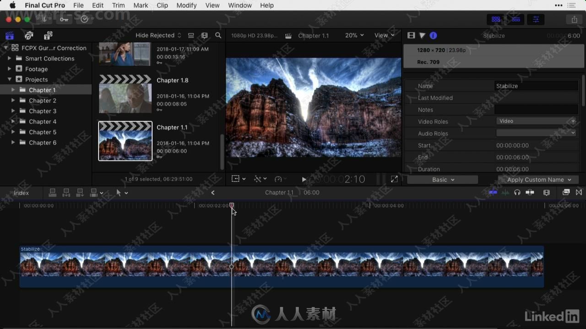Open the viewer View dropdown
Screen dimensions: 586x329
384,36
